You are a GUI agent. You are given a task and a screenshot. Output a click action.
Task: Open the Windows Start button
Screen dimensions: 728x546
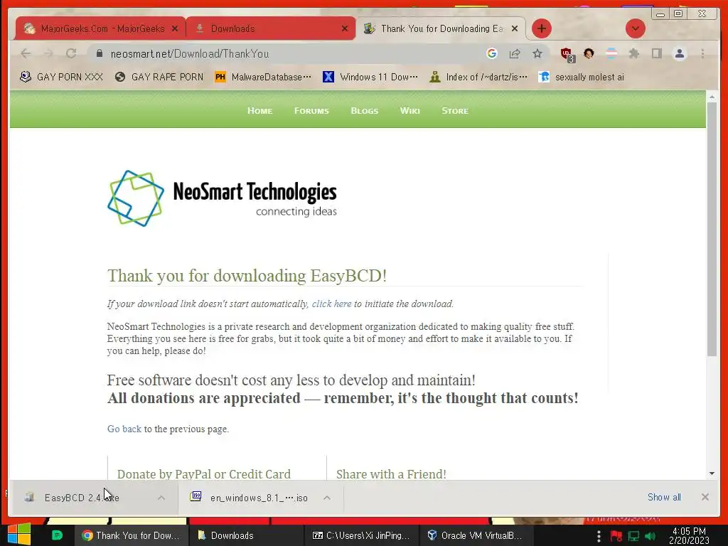tap(19, 535)
